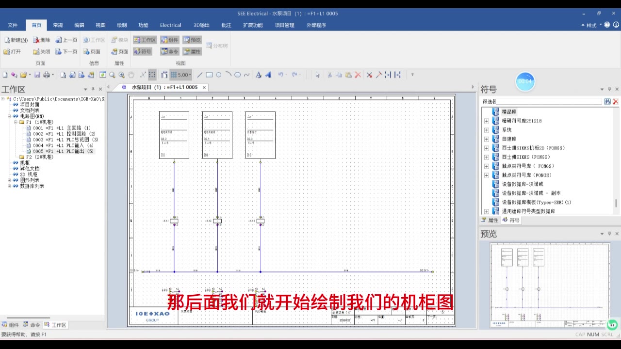The height and width of the screenshot is (349, 621).
Task: Click the preview thumbnail of the drawing
Action: pos(550,285)
